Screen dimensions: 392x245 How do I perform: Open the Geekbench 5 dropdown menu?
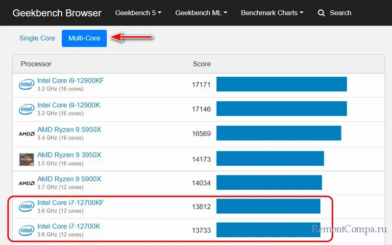point(138,13)
